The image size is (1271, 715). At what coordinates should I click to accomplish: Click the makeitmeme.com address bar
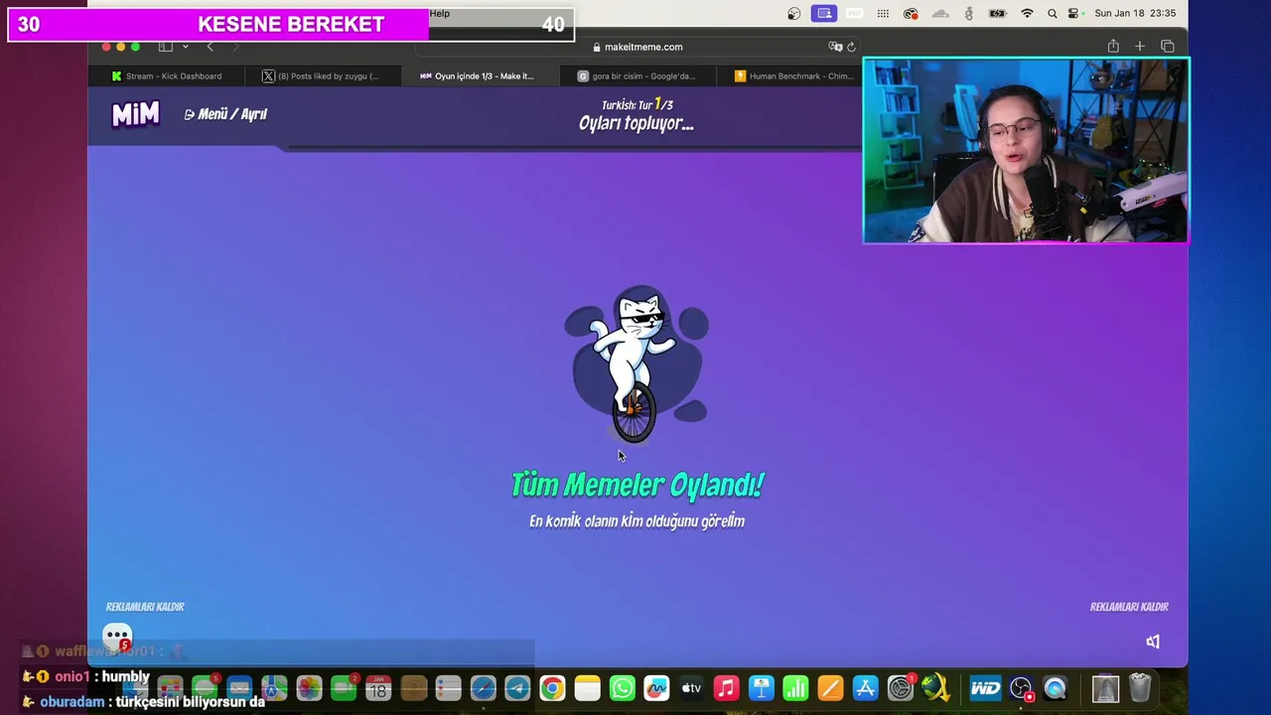[636, 47]
